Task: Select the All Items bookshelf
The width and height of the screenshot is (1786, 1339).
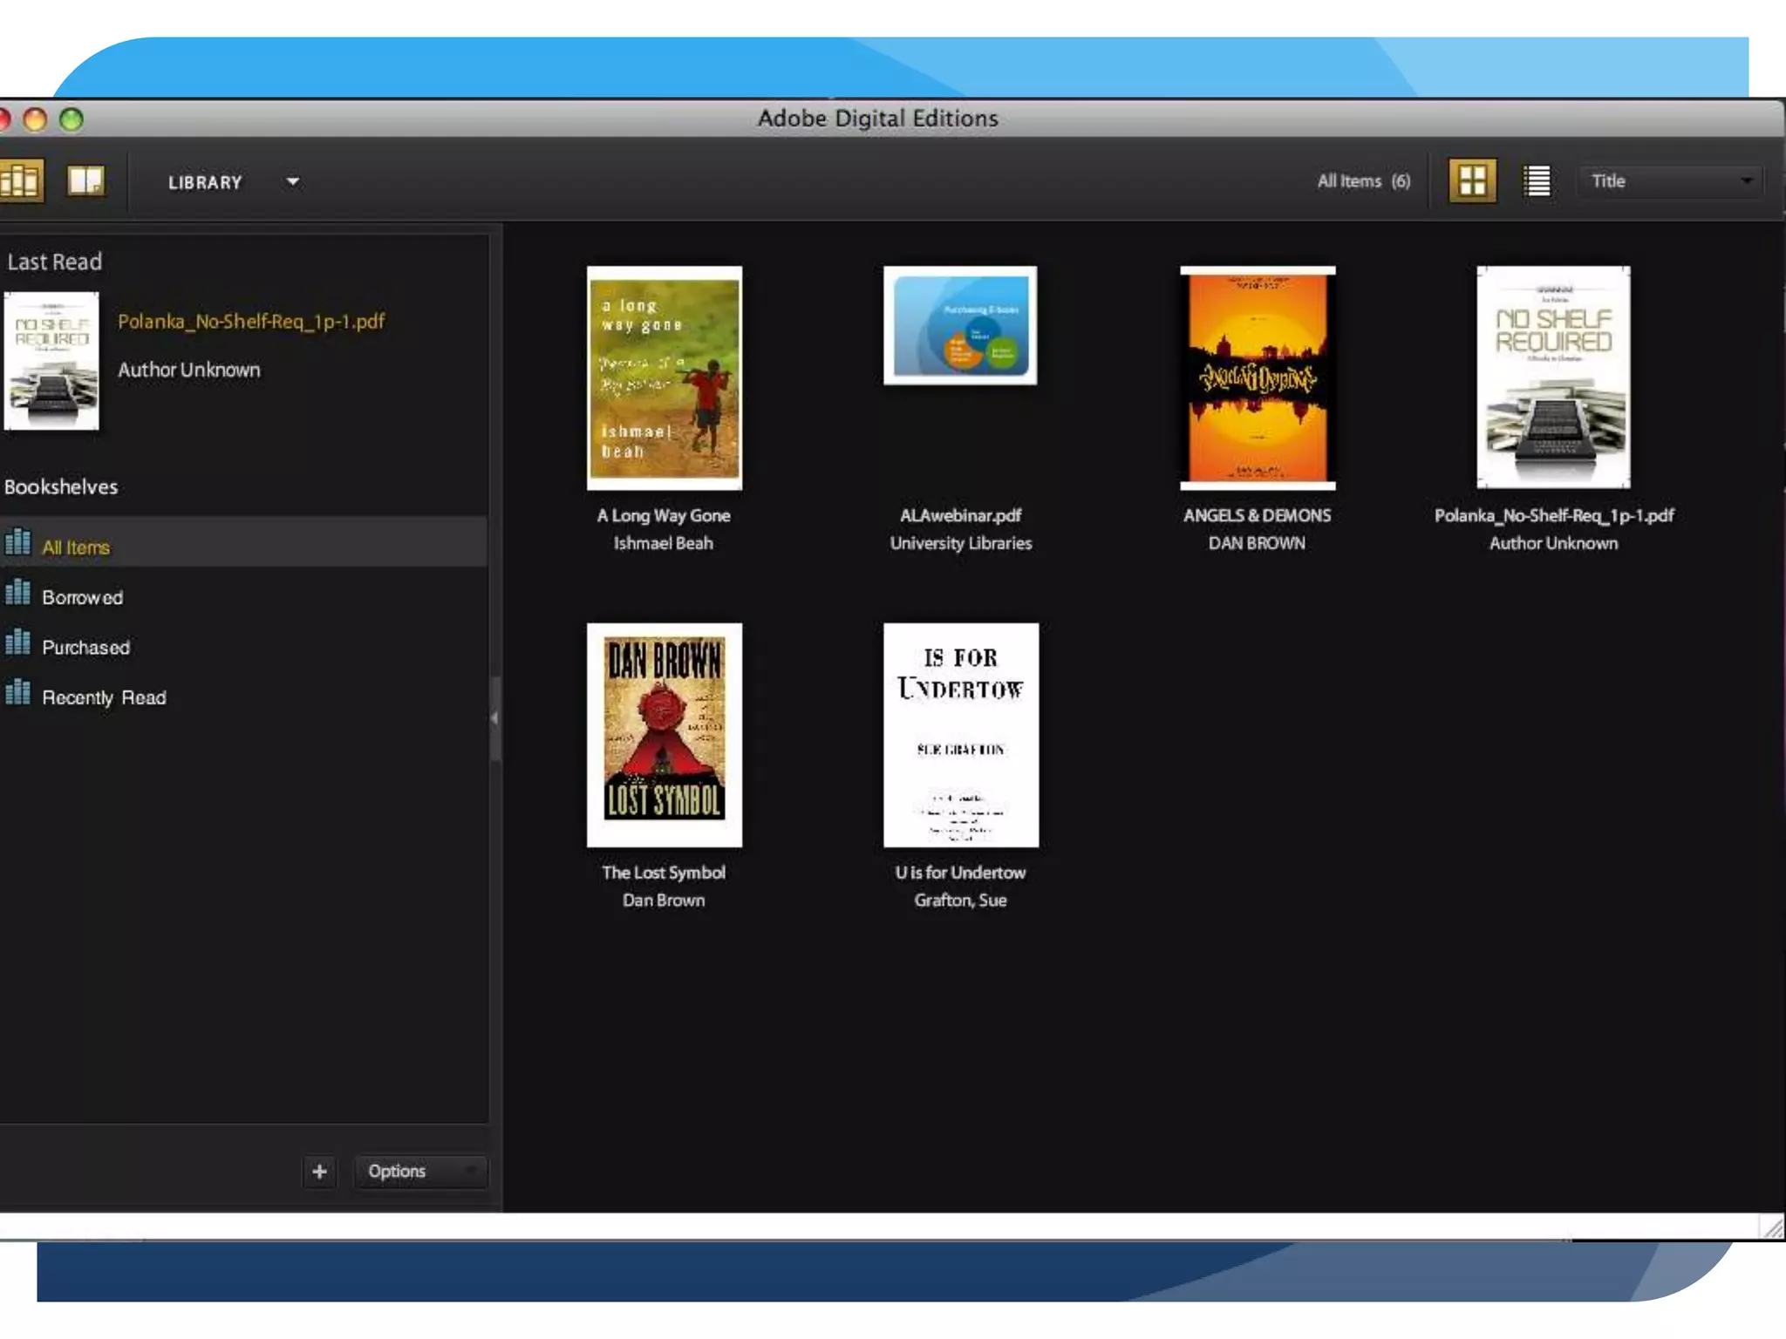Action: pos(76,547)
